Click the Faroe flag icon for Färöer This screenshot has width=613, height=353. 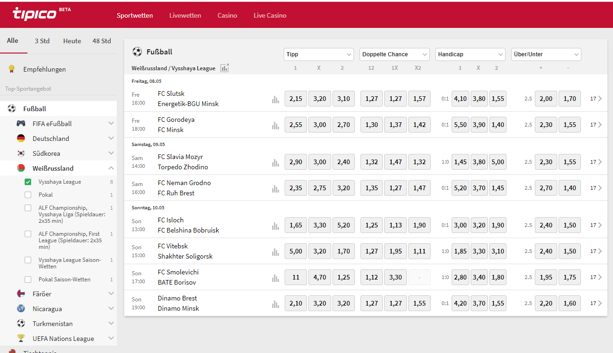(x=21, y=293)
